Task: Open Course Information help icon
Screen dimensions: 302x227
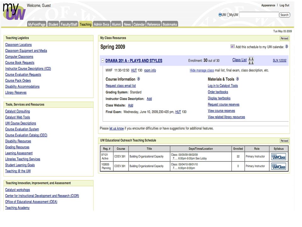Action: point(138,79)
